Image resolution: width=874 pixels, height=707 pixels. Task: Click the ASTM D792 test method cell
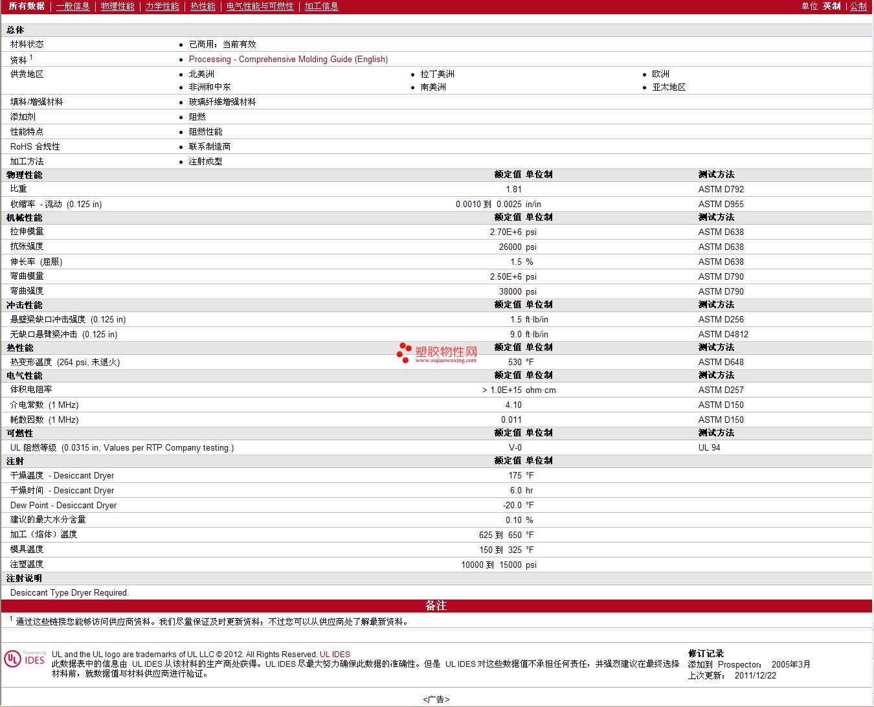tap(721, 190)
